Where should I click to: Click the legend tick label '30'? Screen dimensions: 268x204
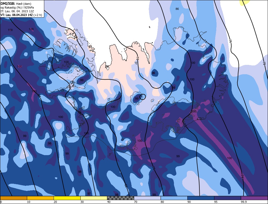click(x=82, y=202)
